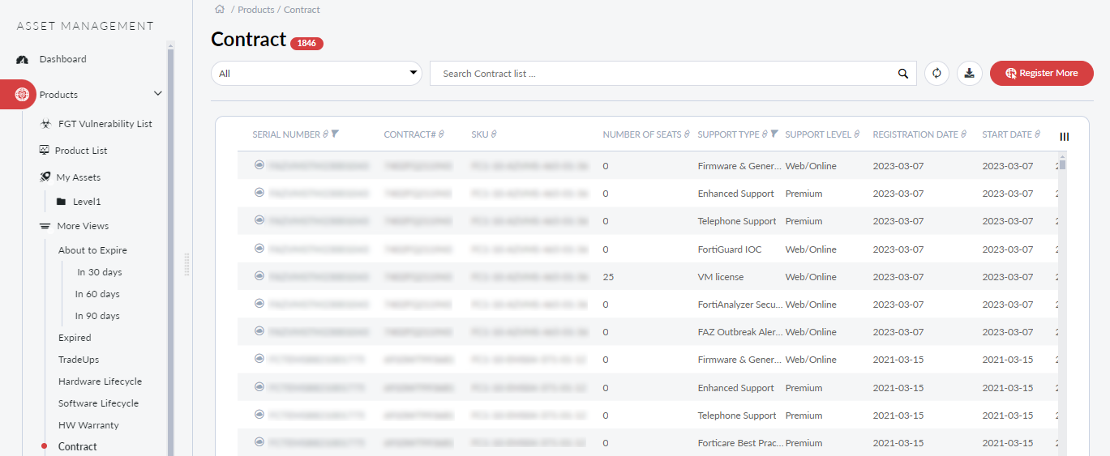Click the Level1 folder icon
This screenshot has height=456, width=1110.
click(x=61, y=202)
